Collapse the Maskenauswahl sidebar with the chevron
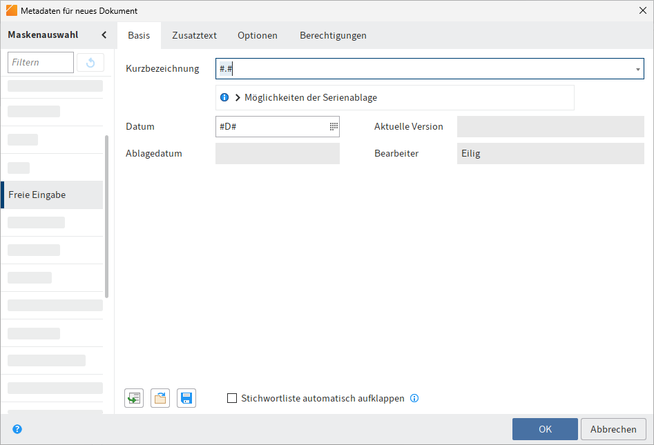Viewport: 654px width, 445px height. tap(104, 33)
